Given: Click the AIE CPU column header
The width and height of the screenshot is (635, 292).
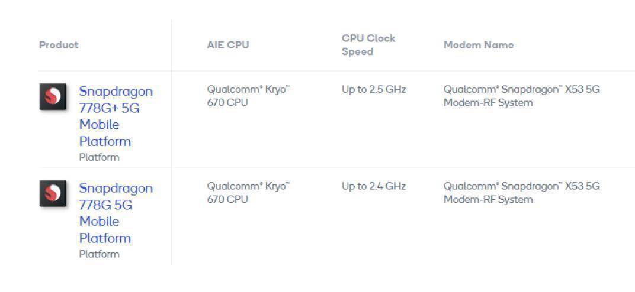Looking at the screenshot, I should point(228,45).
